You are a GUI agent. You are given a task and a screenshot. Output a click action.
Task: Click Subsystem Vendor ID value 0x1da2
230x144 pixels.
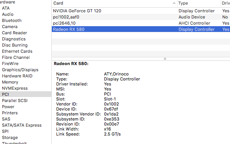point(111,114)
